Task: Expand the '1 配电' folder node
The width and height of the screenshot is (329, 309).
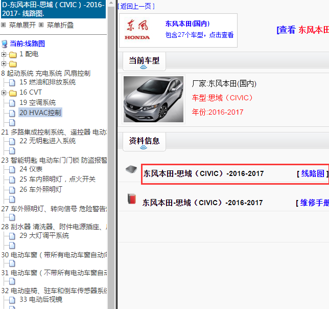Action: 4,54
